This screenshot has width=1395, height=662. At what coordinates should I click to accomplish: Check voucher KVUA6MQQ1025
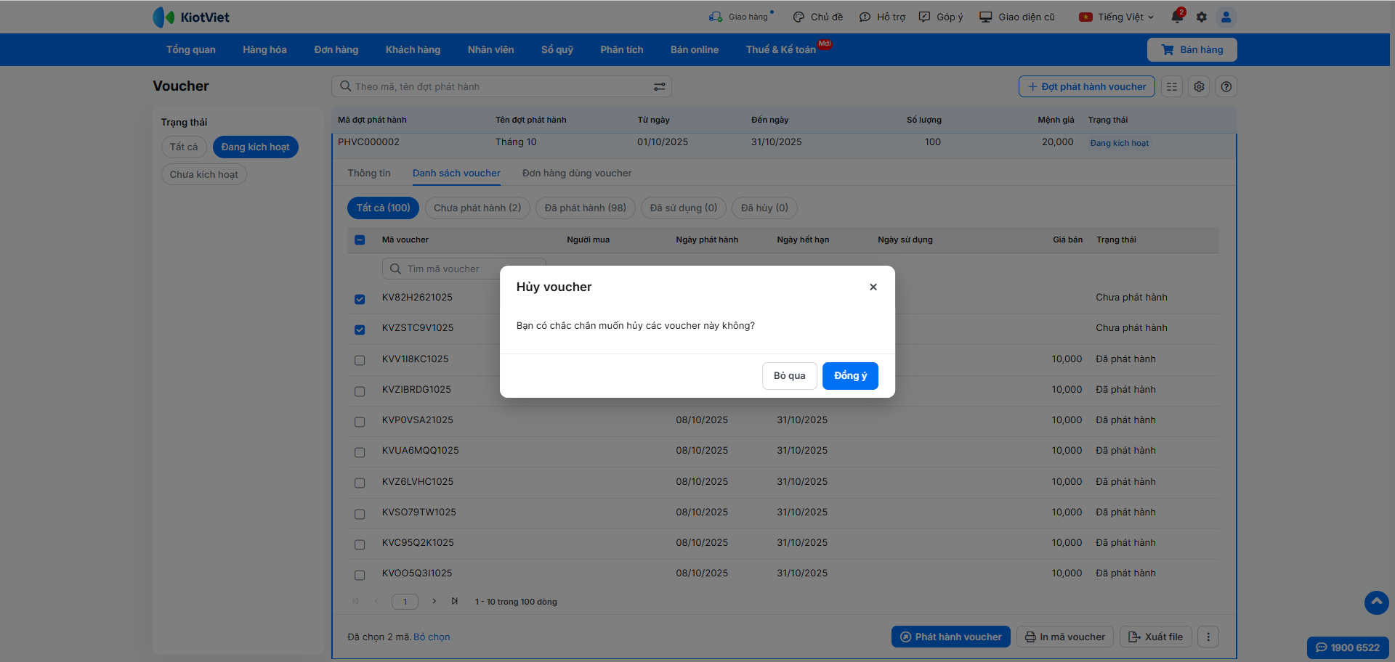point(360,451)
